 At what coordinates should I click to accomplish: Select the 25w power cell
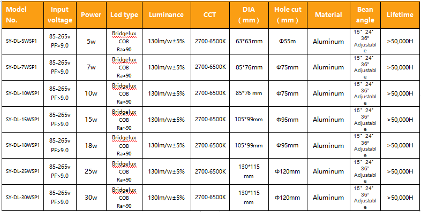click(x=91, y=171)
